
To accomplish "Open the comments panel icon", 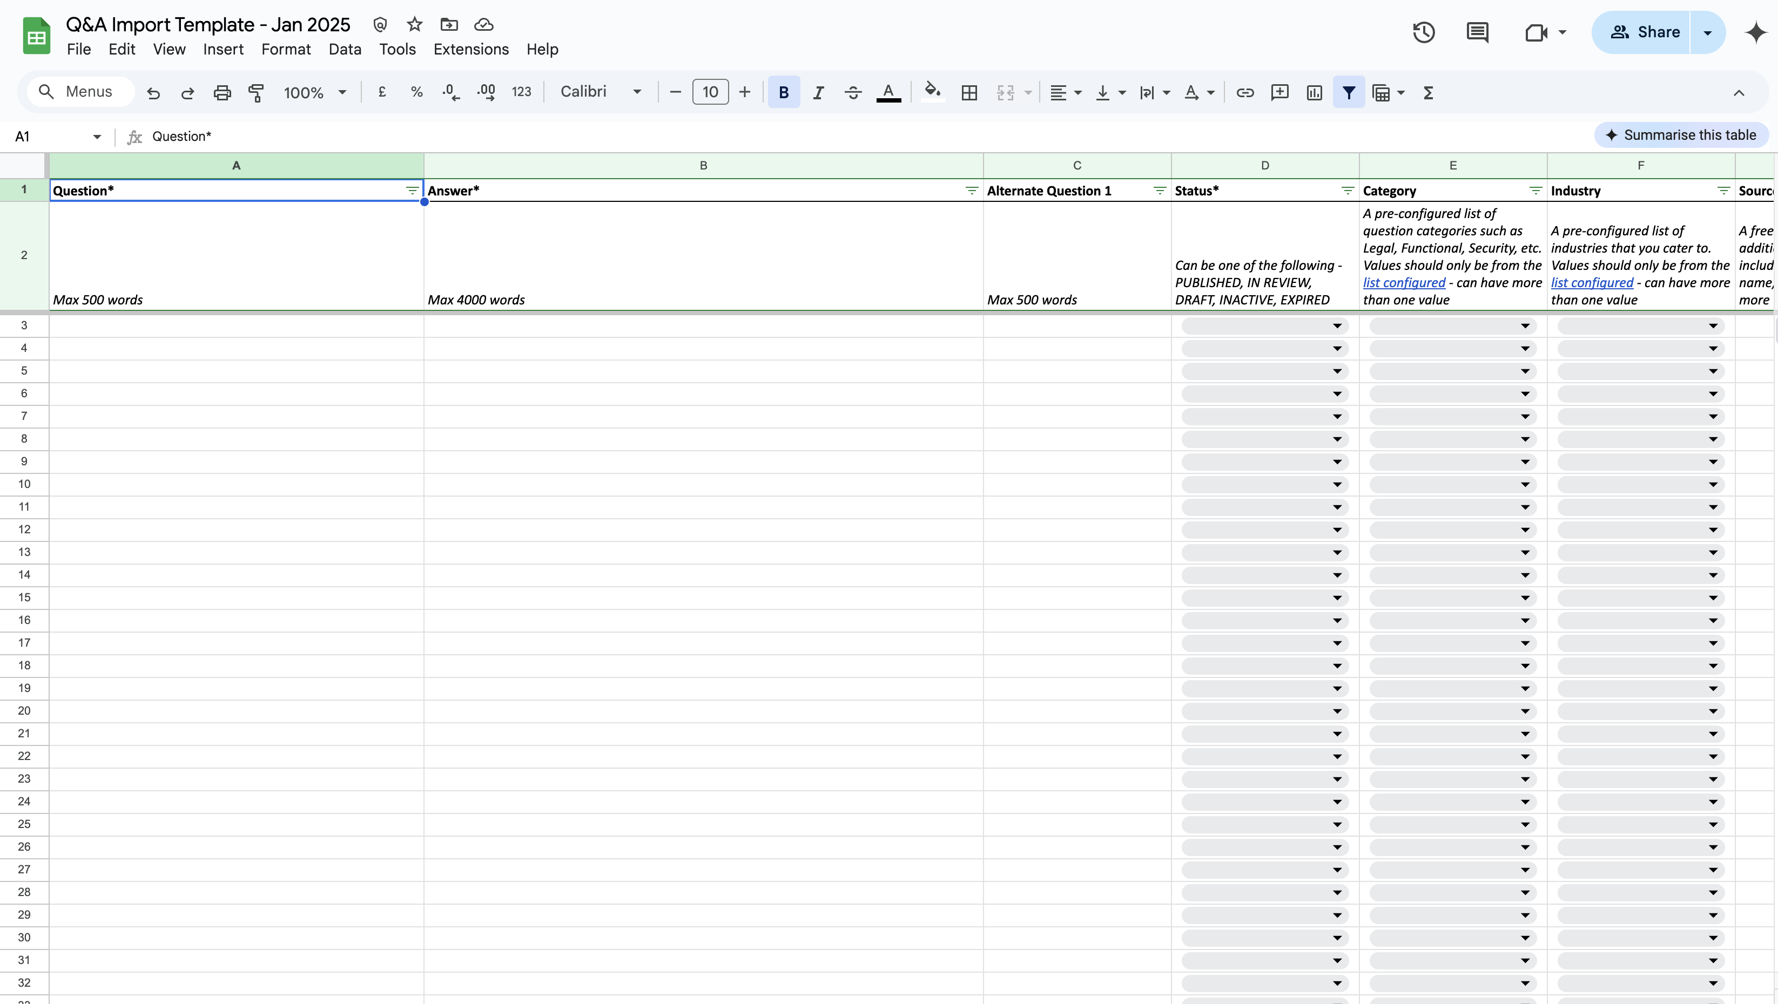I will coord(1477,32).
